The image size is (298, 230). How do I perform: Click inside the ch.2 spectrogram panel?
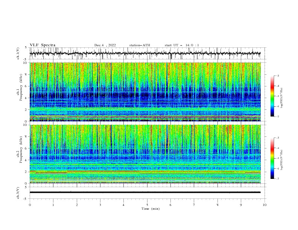145,154
